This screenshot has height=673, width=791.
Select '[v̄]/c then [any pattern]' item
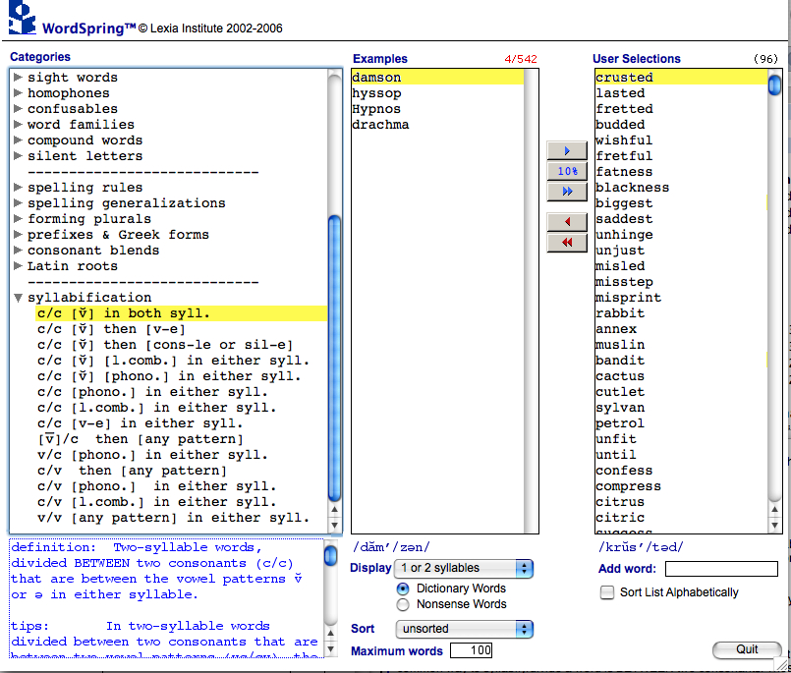click(141, 439)
